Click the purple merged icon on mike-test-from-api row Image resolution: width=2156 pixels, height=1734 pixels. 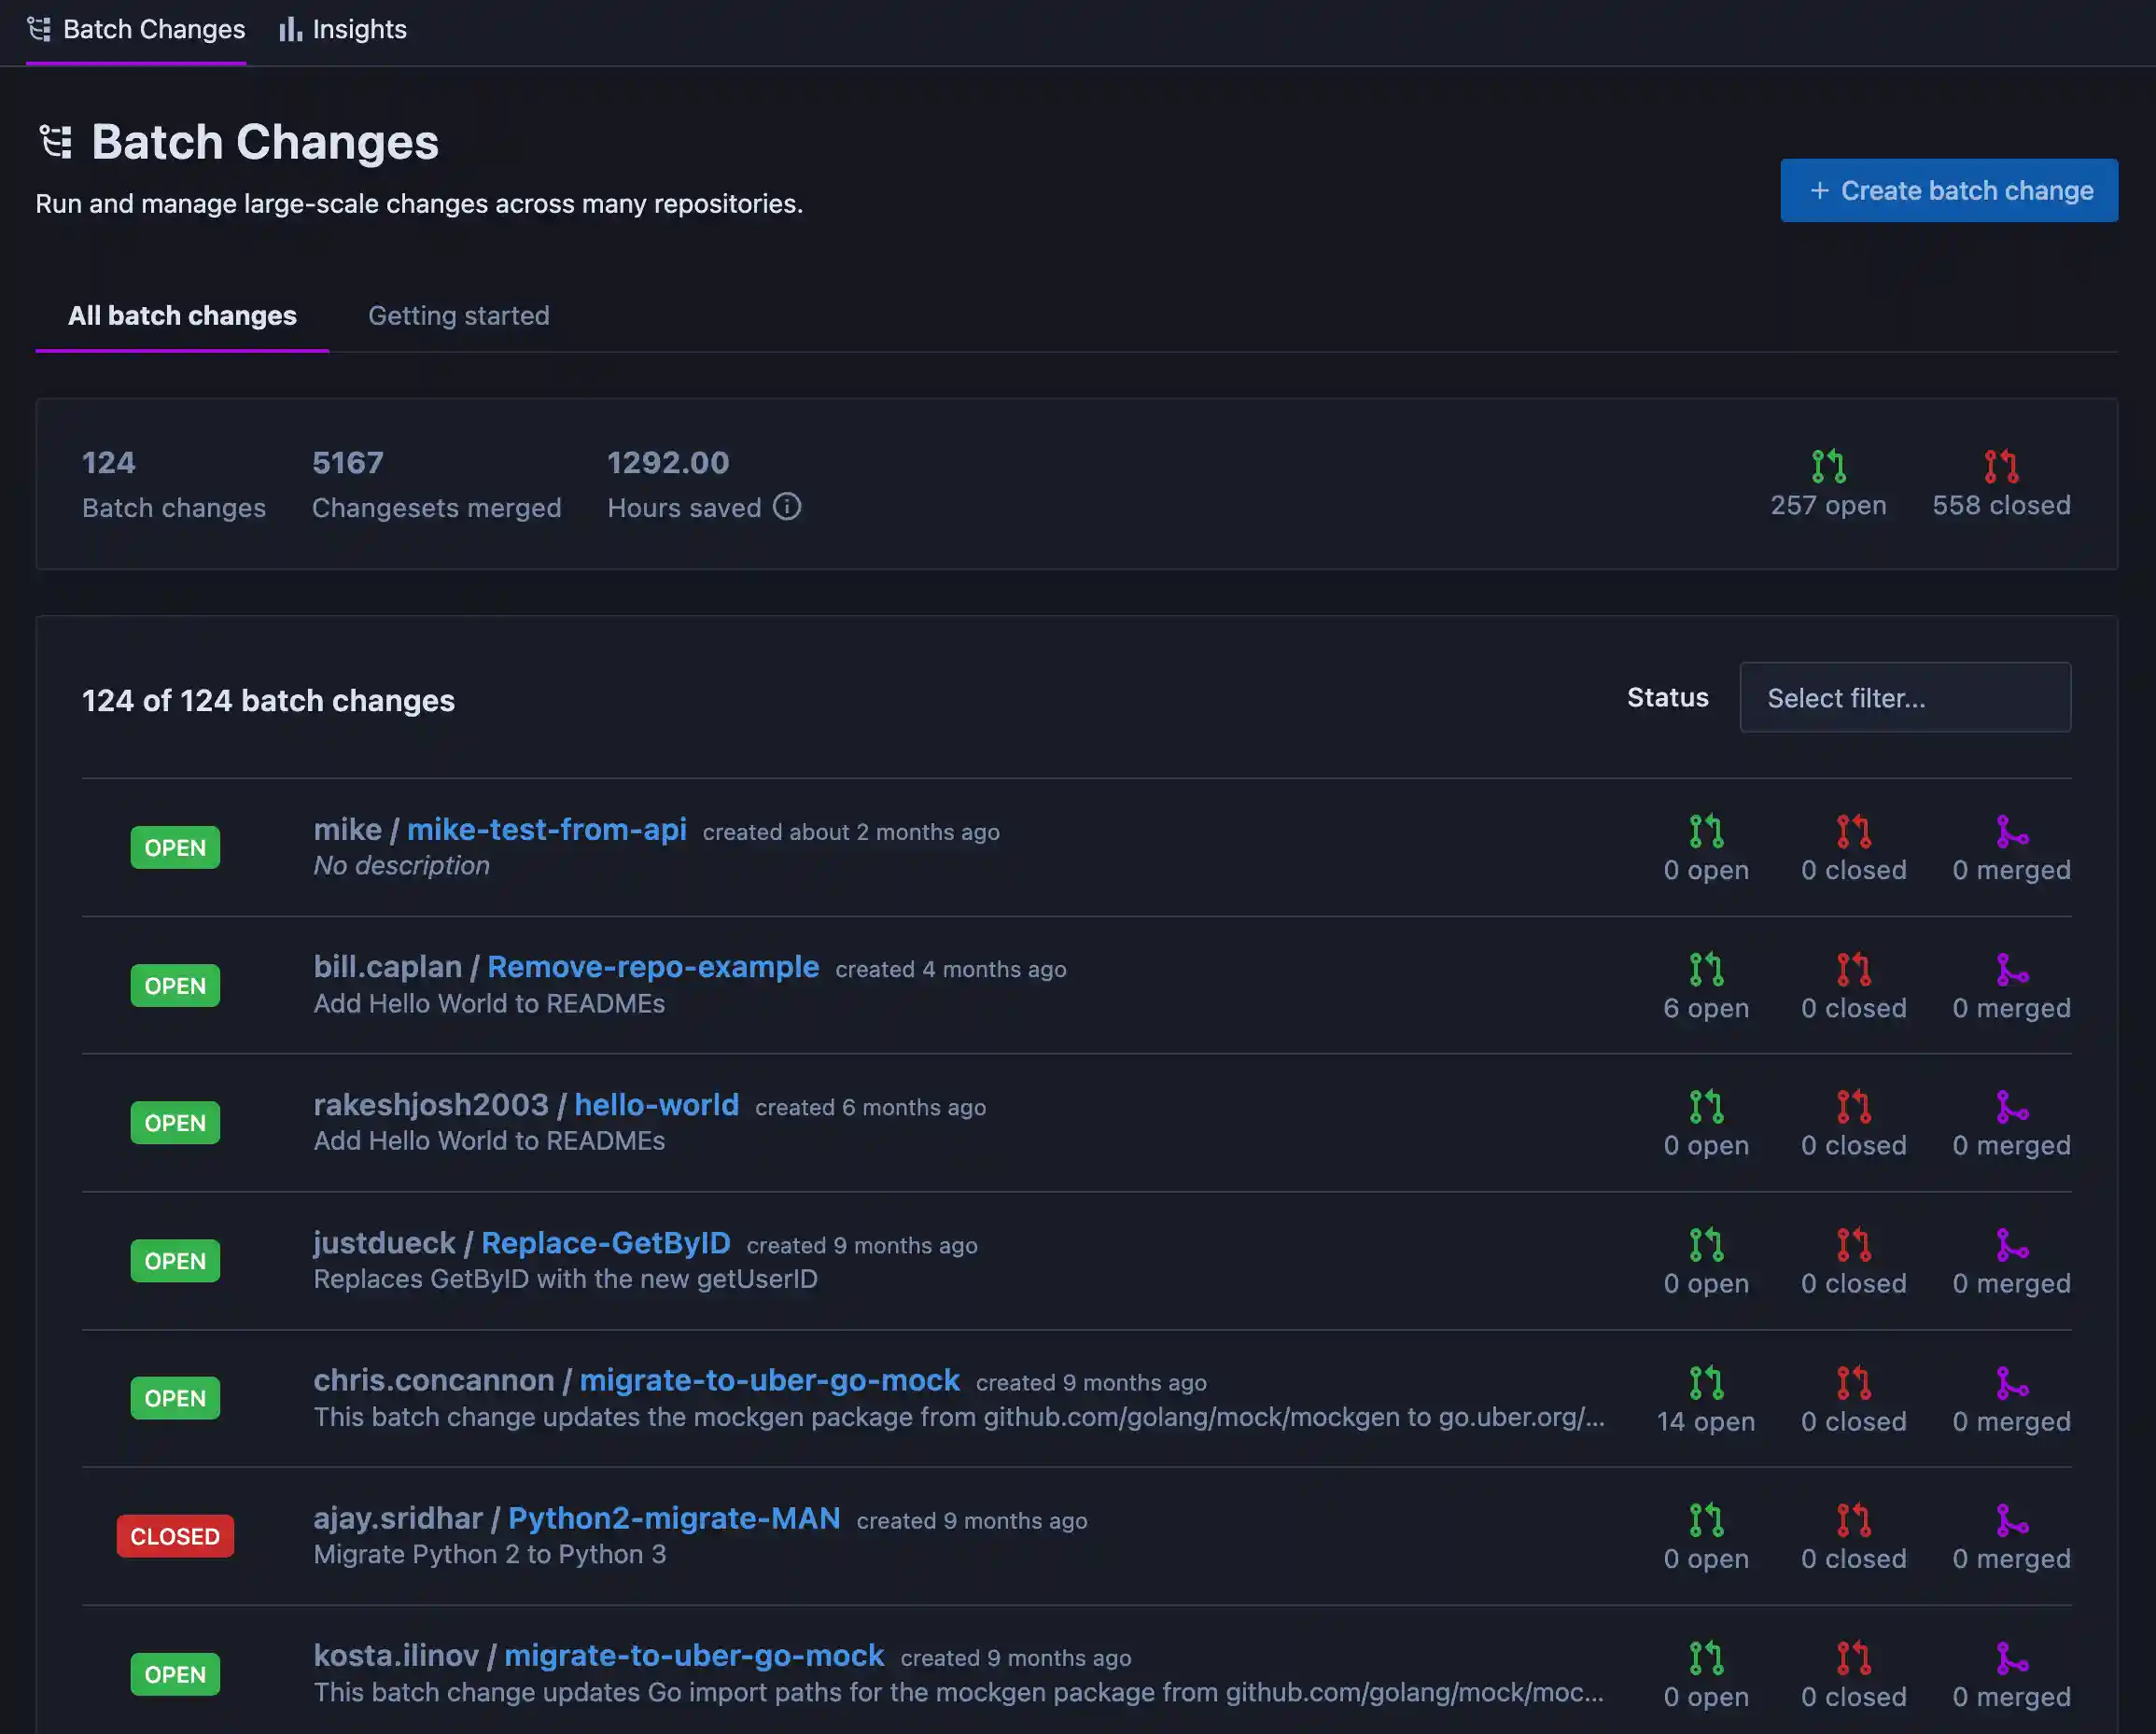click(2011, 829)
